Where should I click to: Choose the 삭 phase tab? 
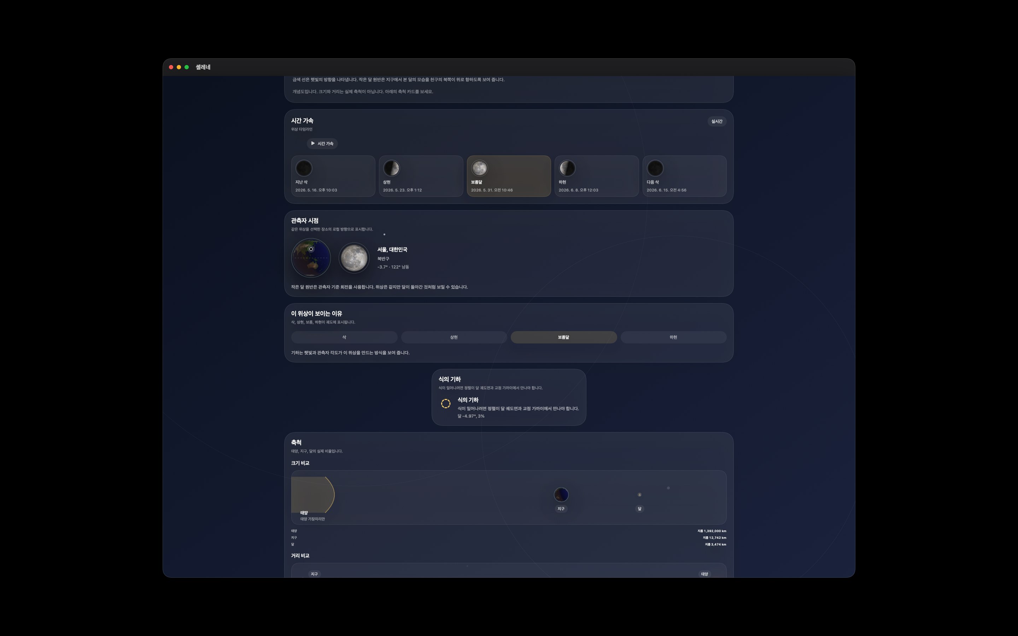click(x=344, y=337)
